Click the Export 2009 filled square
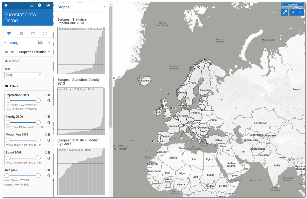The width and height of the screenshot is (307, 199). [x=49, y=153]
